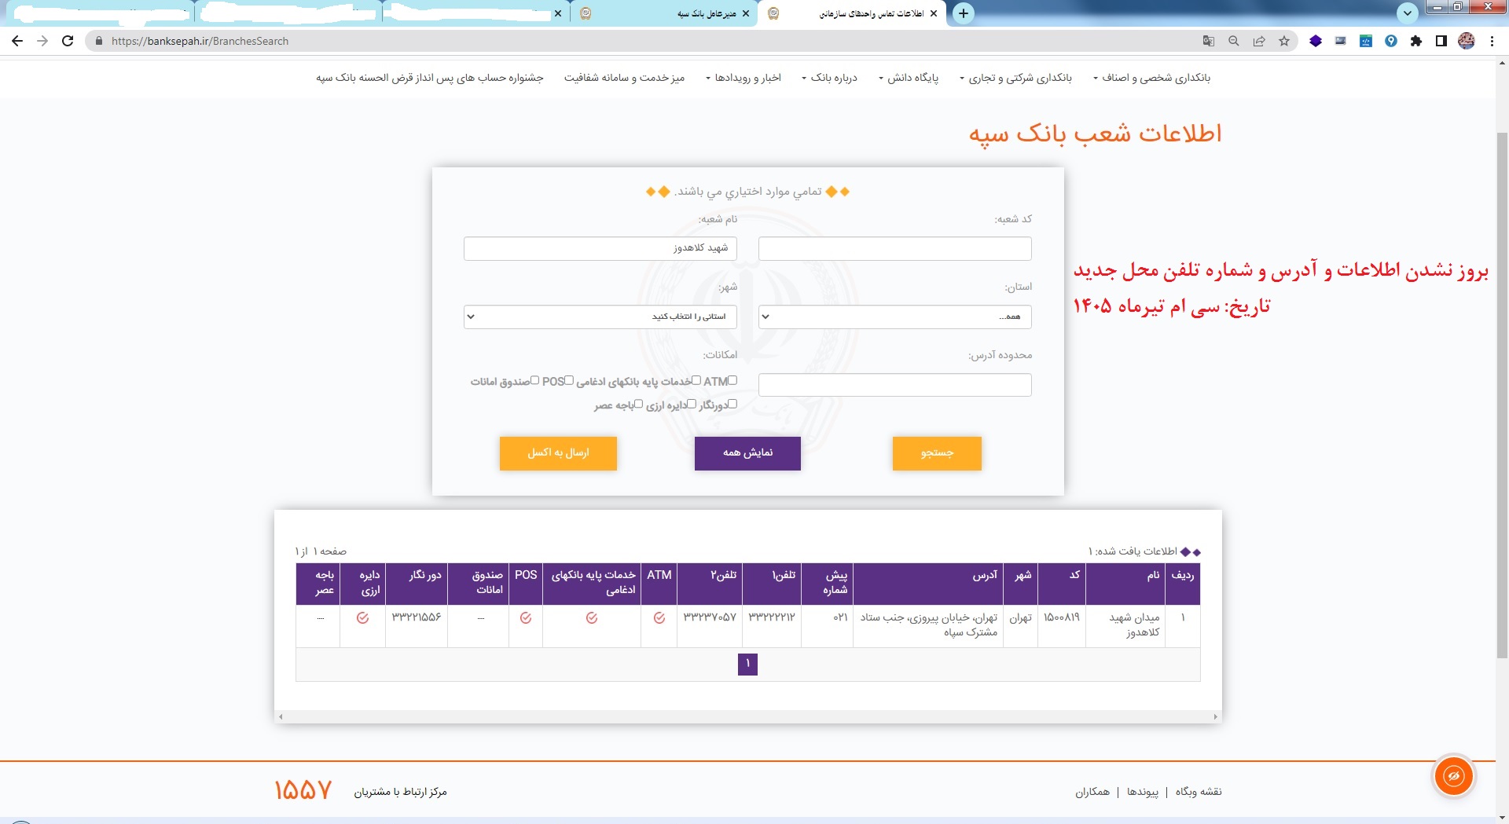Expand the درباره بانک menu
The width and height of the screenshot is (1509, 824).
[829, 78]
